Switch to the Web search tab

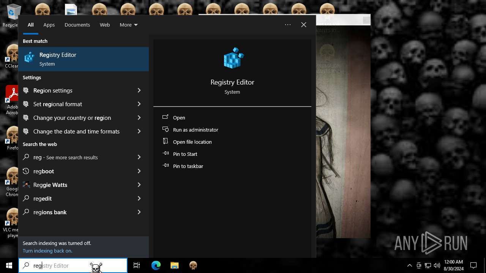[105, 25]
